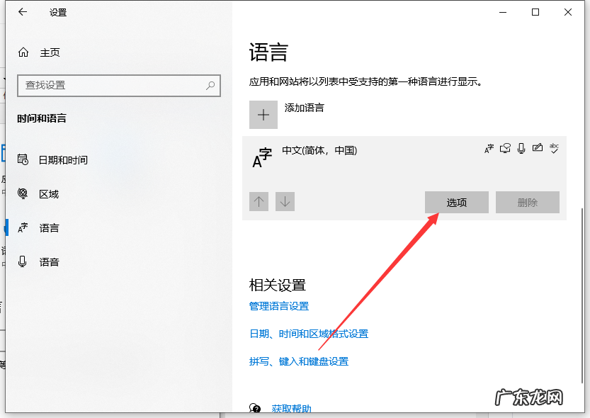Click the 日期和时间 calendar icon in sidebar

click(23, 159)
